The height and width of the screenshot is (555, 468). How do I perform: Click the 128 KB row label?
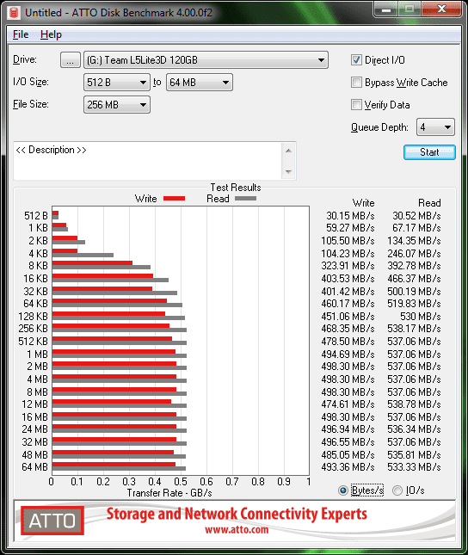tap(33, 316)
